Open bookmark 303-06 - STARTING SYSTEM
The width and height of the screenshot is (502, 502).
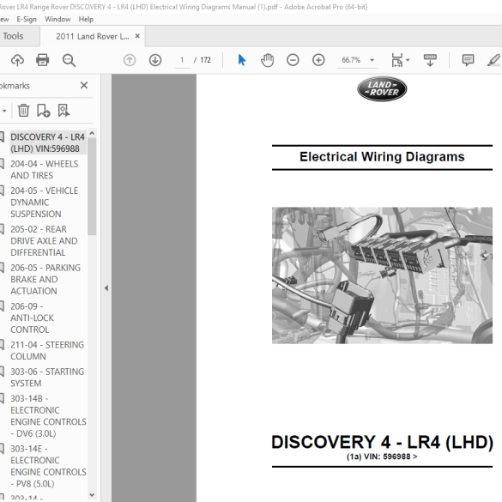pos(47,378)
